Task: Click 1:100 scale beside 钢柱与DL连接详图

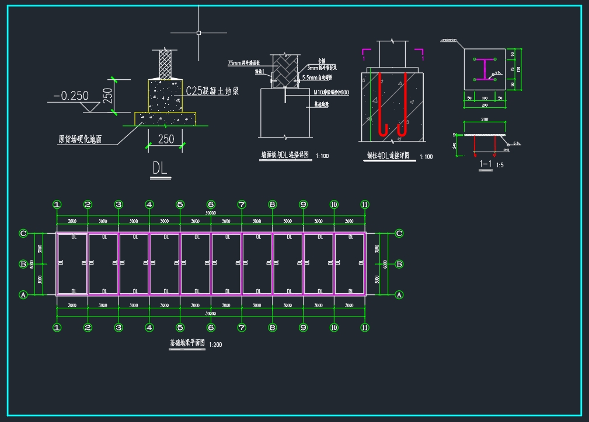Action: pos(426,157)
